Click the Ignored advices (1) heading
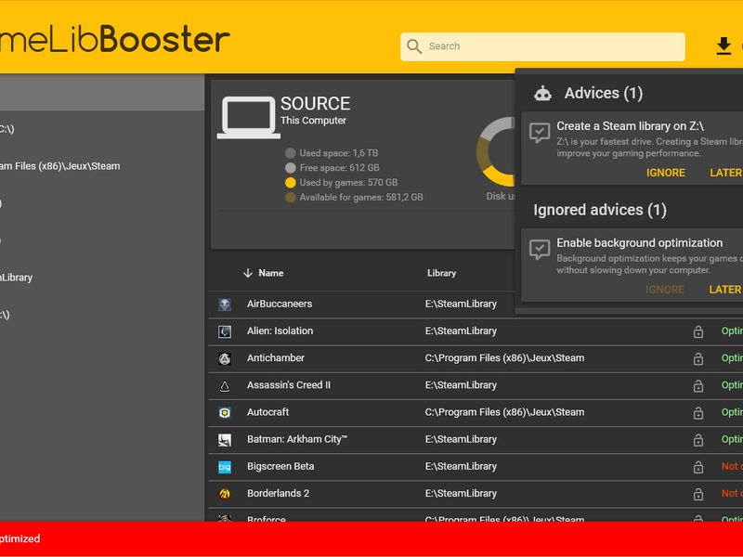The height and width of the screenshot is (557, 743). point(599,210)
